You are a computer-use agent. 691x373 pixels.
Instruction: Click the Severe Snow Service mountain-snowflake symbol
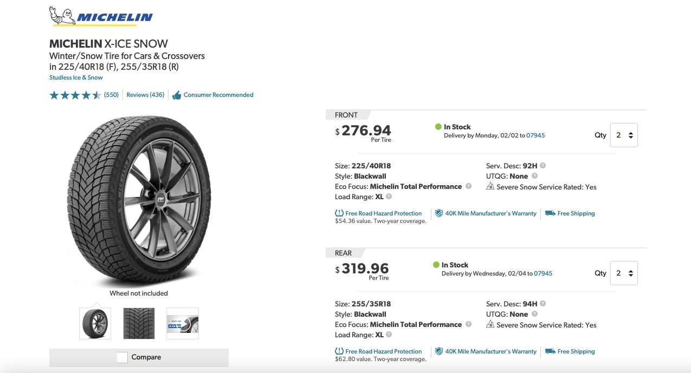pos(490,186)
